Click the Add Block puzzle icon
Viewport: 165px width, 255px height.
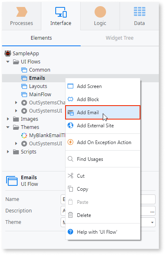[70, 99]
